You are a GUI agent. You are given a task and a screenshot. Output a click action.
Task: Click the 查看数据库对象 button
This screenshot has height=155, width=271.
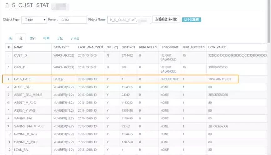pos(166,19)
